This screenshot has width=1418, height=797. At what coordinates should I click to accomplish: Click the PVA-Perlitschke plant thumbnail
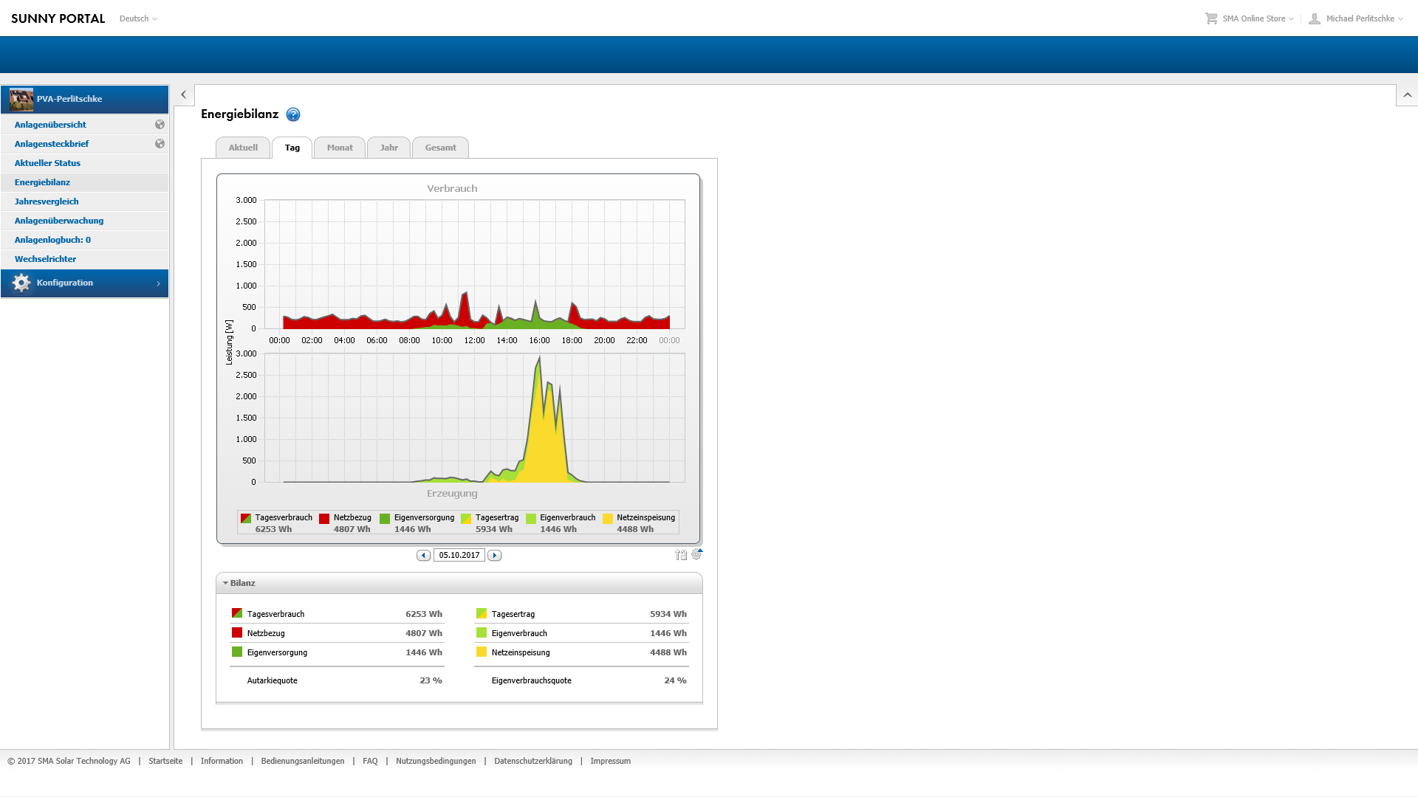pyautogui.click(x=21, y=99)
